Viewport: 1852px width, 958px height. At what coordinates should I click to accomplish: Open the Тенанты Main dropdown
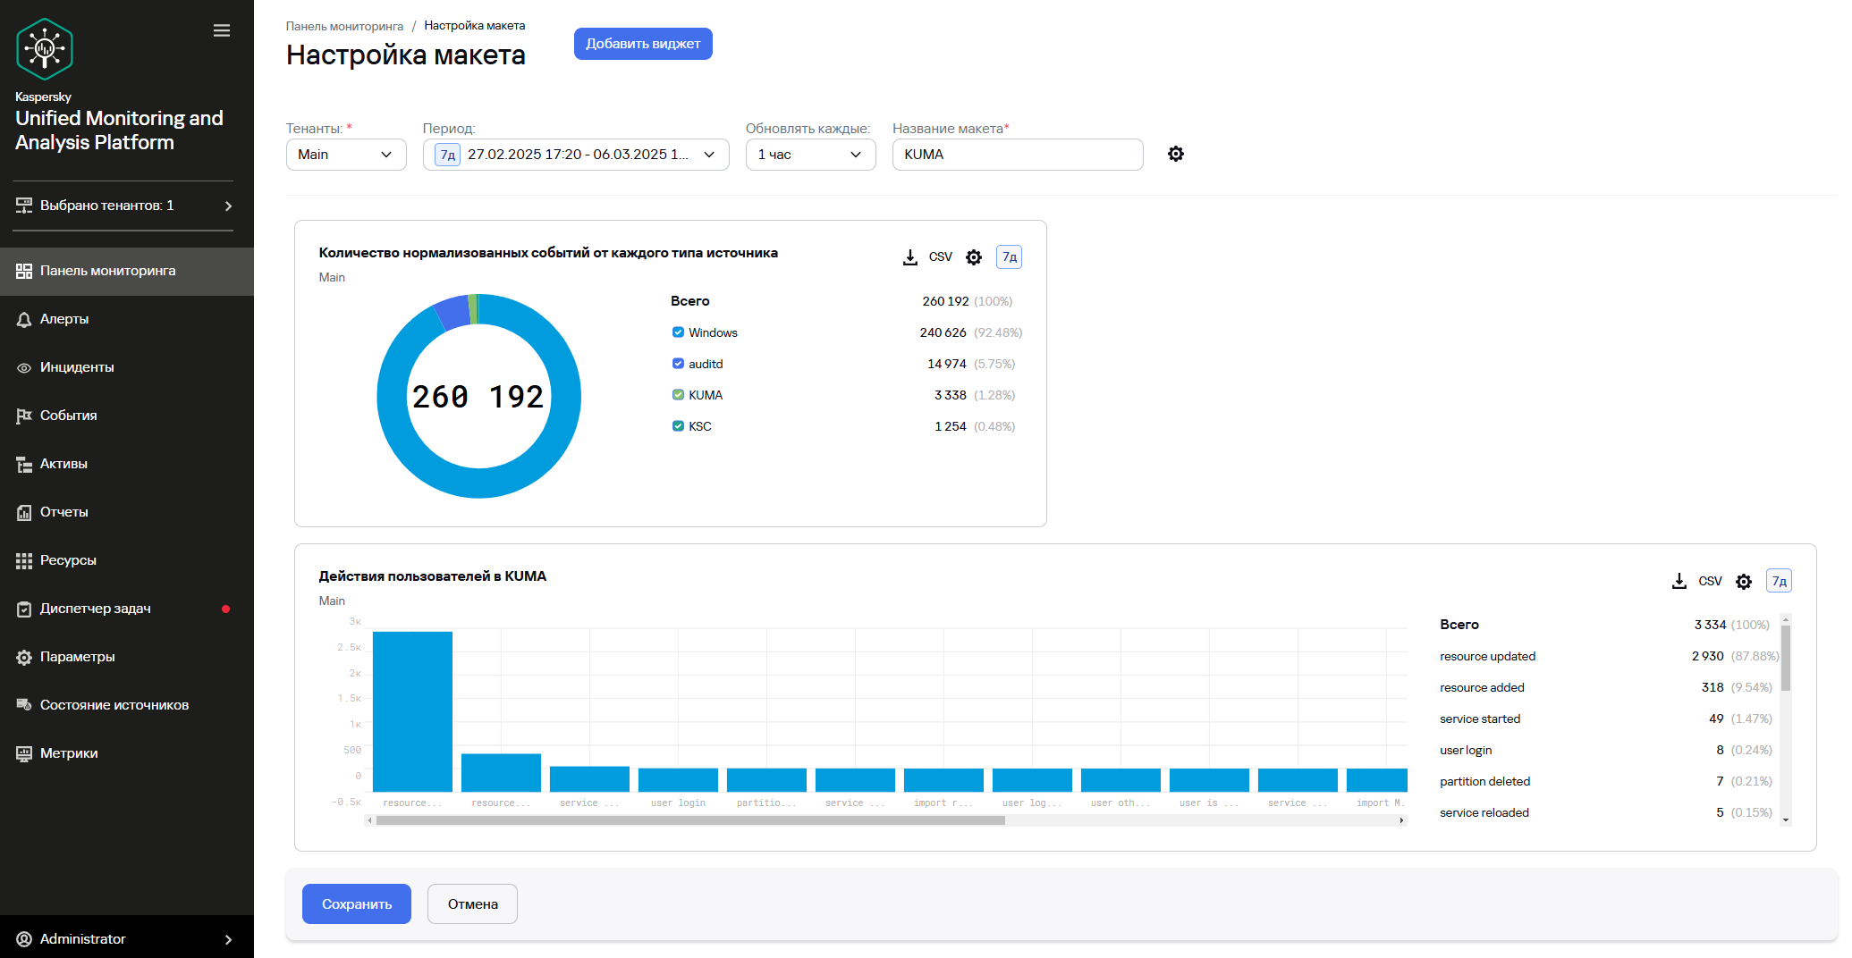pyautogui.click(x=346, y=155)
